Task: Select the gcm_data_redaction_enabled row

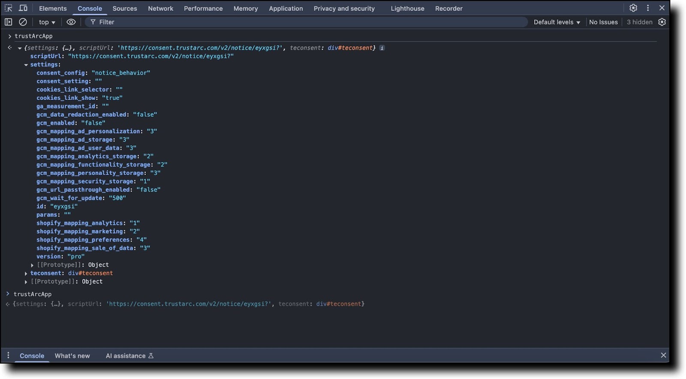Action: (97, 115)
